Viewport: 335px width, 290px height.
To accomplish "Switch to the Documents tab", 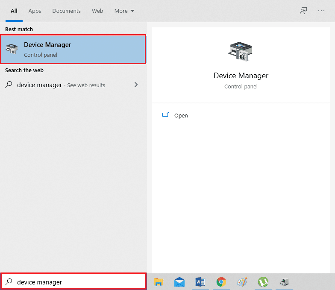I will 67,11.
